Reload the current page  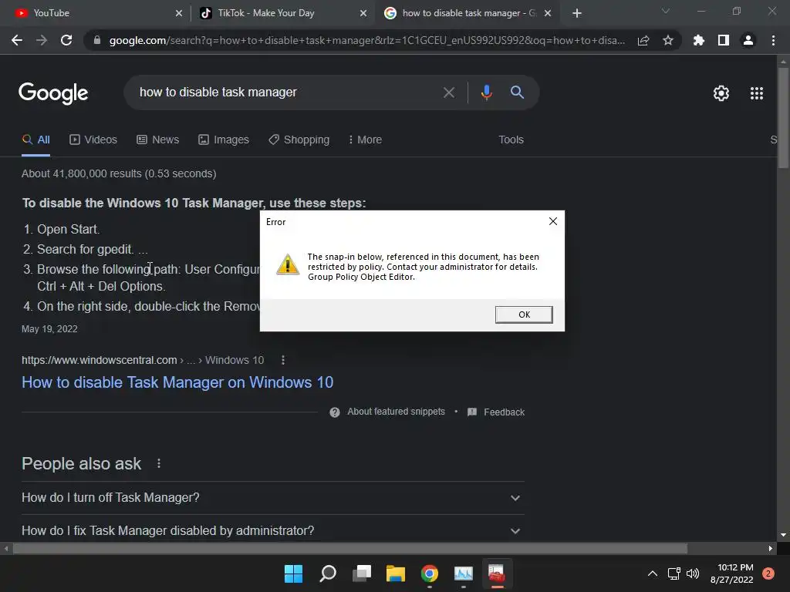pyautogui.click(x=66, y=40)
